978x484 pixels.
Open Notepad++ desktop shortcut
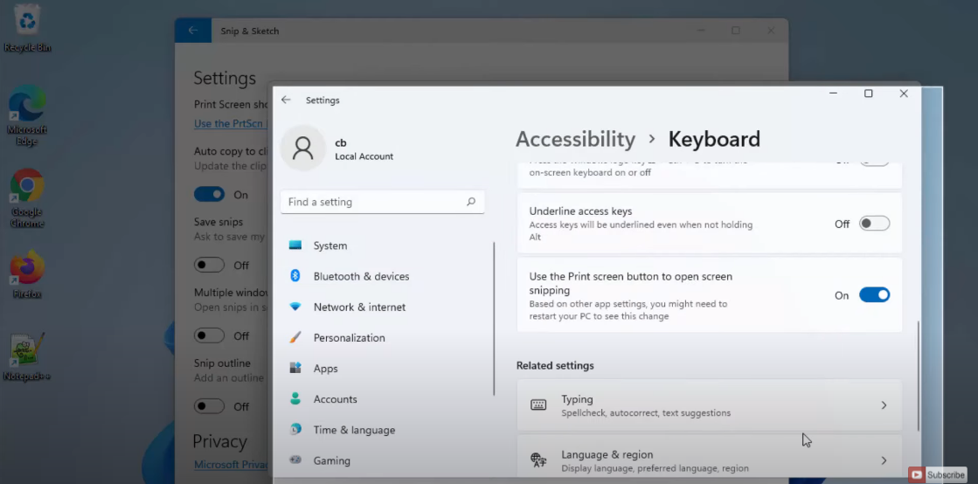tap(27, 349)
